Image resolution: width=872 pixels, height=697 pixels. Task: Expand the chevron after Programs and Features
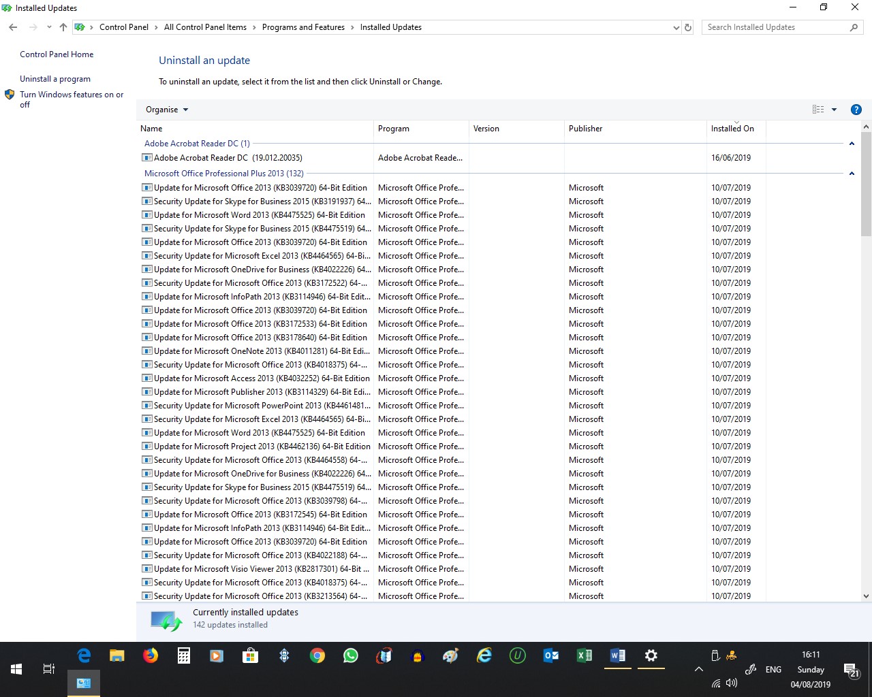click(352, 27)
